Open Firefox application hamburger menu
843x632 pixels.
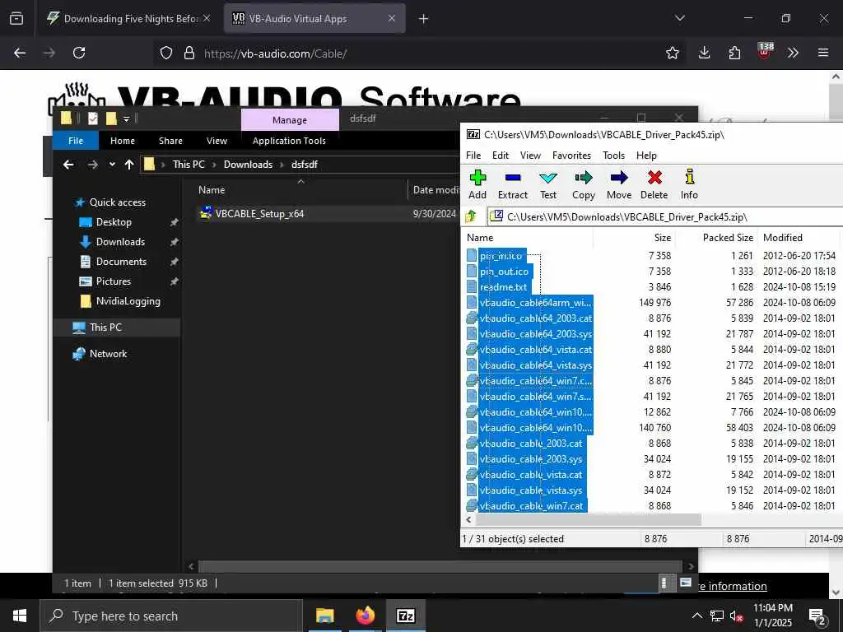pos(822,53)
